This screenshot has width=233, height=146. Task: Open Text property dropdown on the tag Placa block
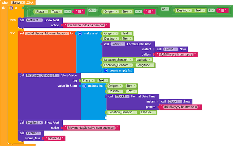pos(103,81)
